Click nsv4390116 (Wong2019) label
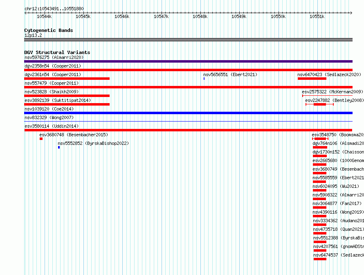Image resolution: width=364 pixels, height=275 pixels. (x=338, y=212)
